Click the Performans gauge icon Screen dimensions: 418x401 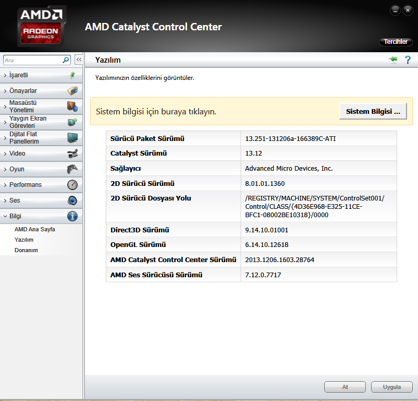pos(72,185)
